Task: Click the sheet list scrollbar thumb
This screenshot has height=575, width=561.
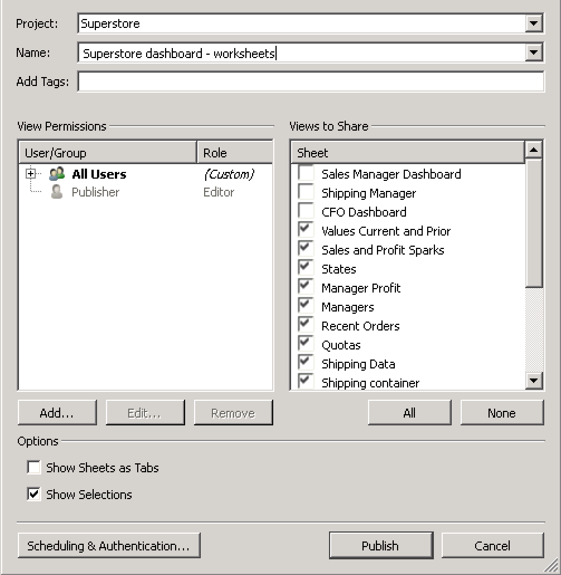Action: click(534, 223)
